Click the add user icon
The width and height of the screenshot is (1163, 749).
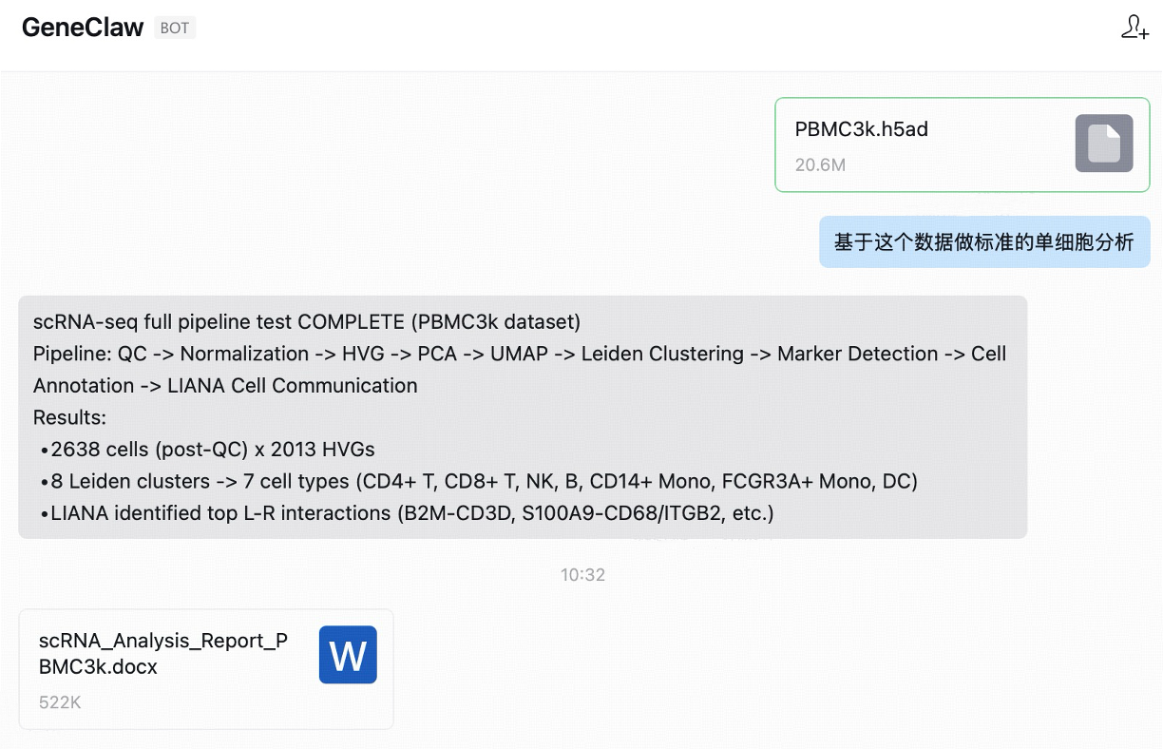(1134, 28)
